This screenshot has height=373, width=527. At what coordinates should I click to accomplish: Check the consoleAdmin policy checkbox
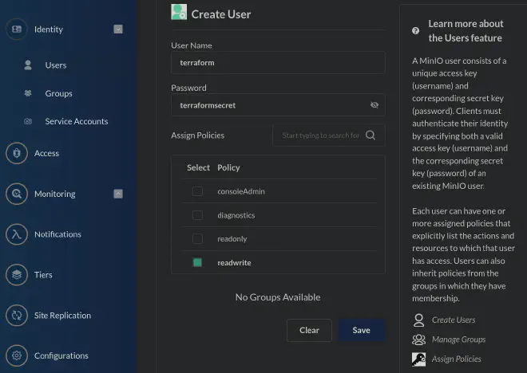[197, 191]
